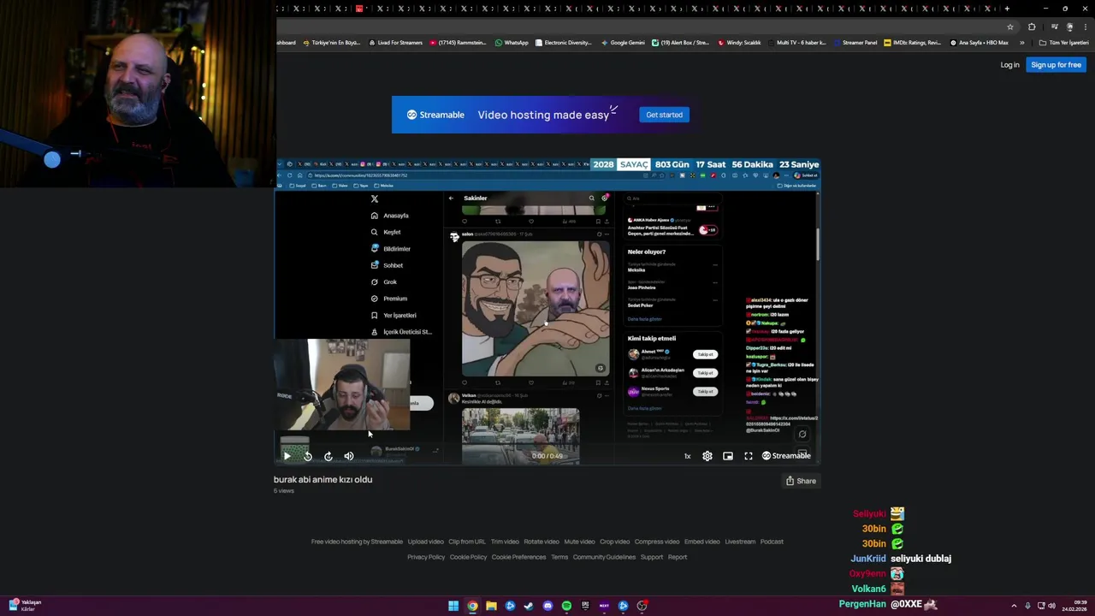Click the Streamable logo in player bar

click(x=786, y=456)
